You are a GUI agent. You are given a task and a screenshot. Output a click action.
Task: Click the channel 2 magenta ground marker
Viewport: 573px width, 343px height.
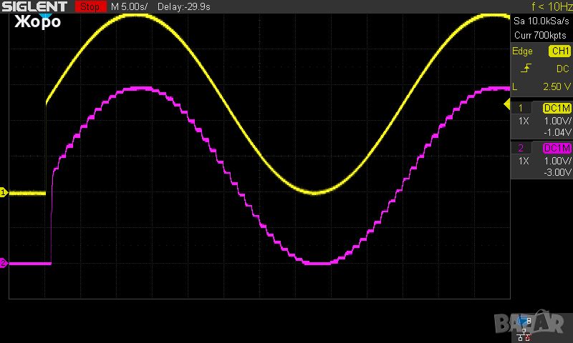tap(4, 264)
